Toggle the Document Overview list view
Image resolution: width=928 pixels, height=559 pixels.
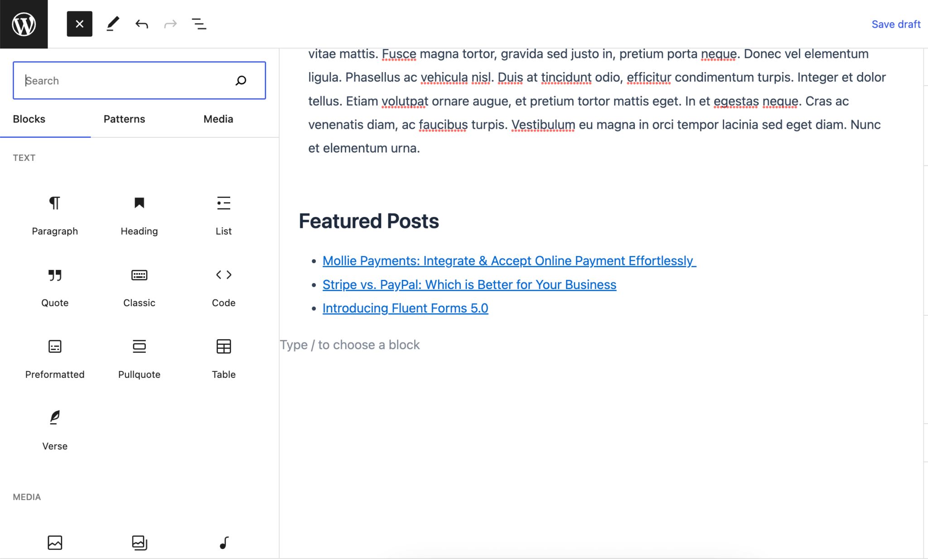pyautogui.click(x=199, y=24)
